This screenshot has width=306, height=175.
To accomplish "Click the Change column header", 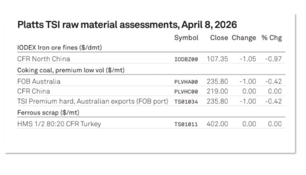I will click(244, 38).
